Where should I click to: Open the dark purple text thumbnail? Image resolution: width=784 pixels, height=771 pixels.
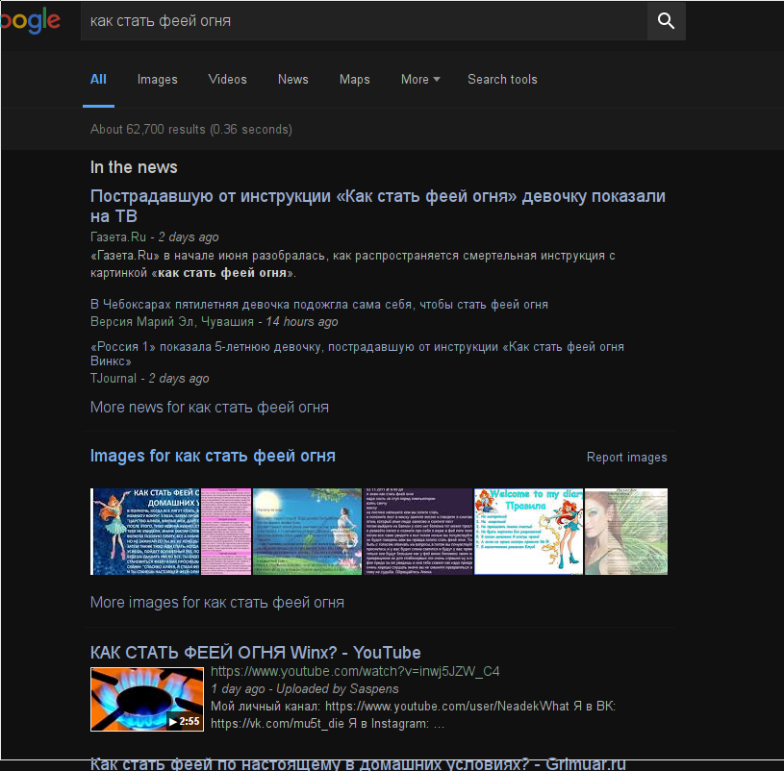click(x=418, y=532)
